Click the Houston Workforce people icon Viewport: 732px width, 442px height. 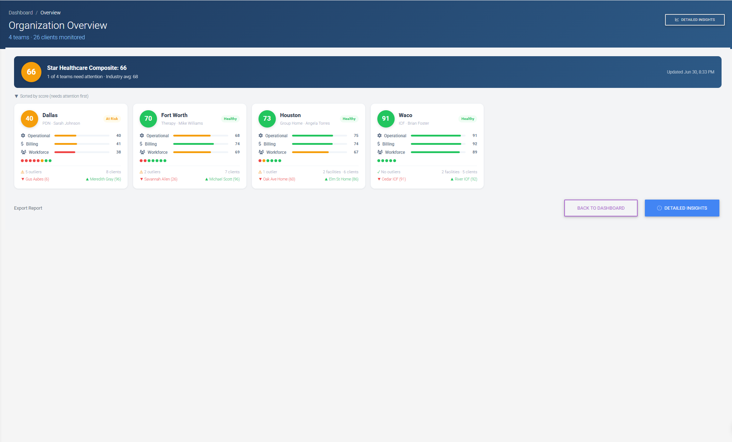[x=261, y=152]
